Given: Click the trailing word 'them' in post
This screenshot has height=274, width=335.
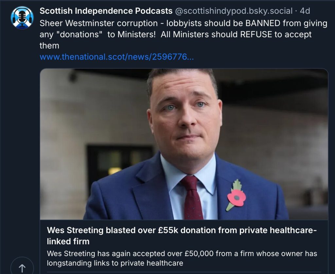Looking at the screenshot, I should point(49,46).
